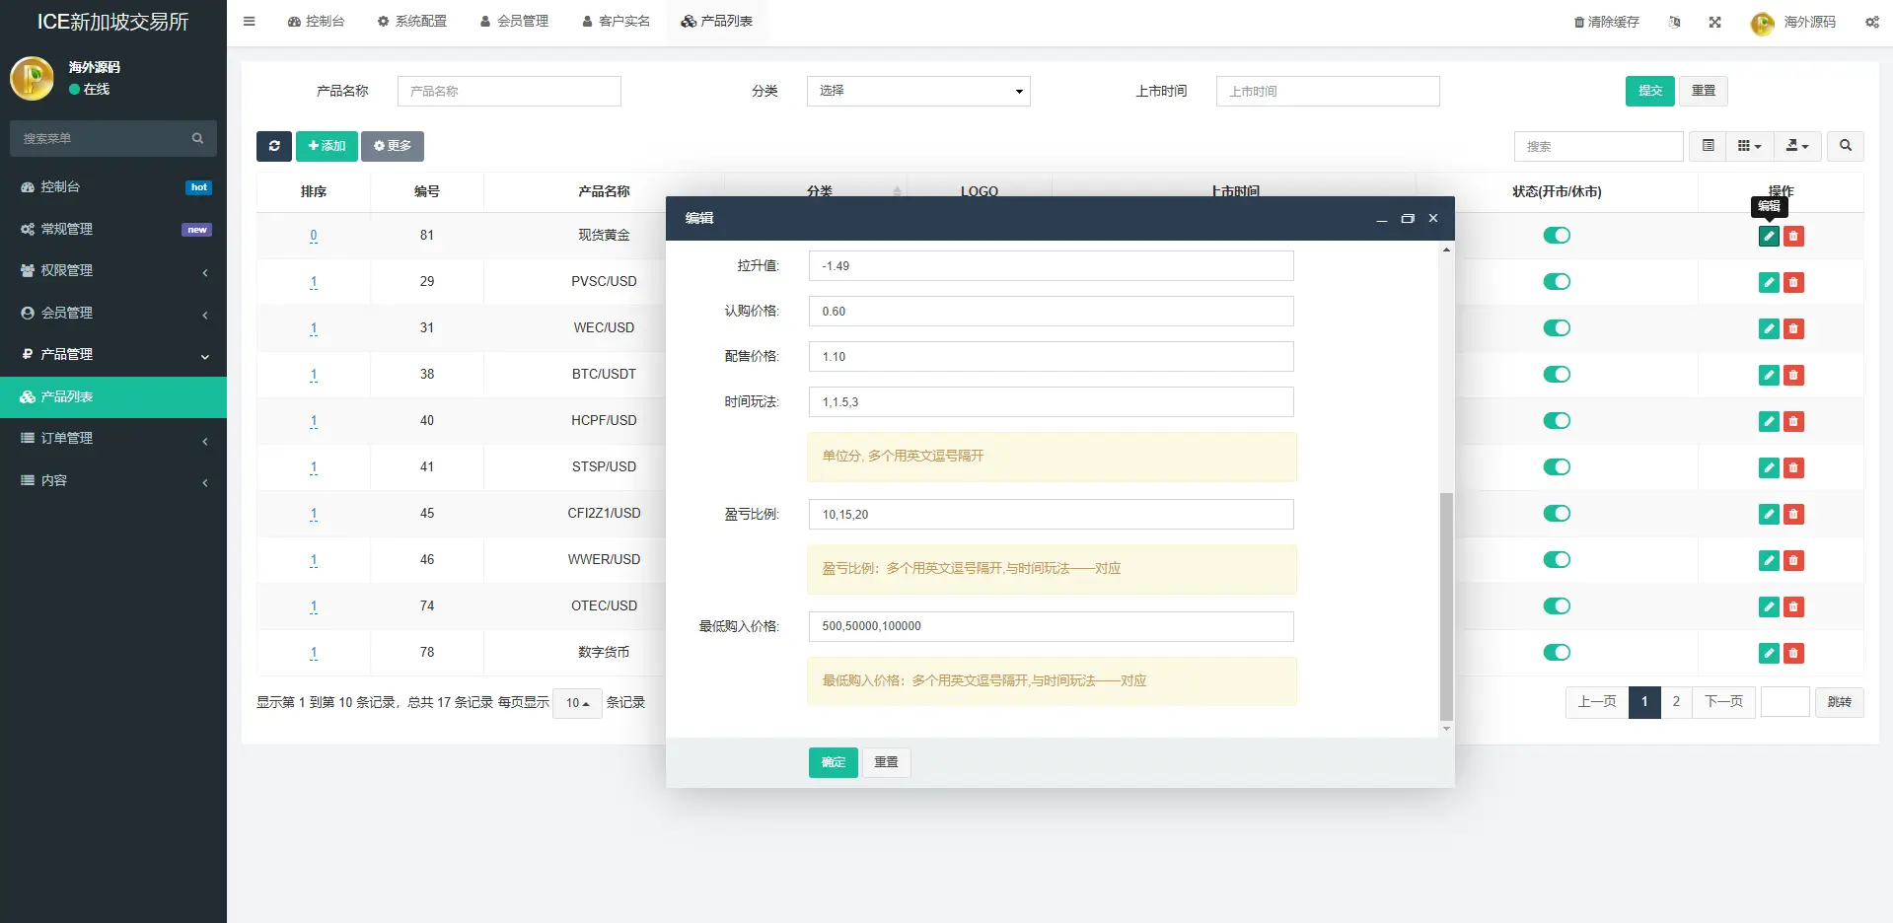1893x923 pixels.
Task: Open the 订单管理 sidebar menu
Action: pyautogui.click(x=66, y=438)
